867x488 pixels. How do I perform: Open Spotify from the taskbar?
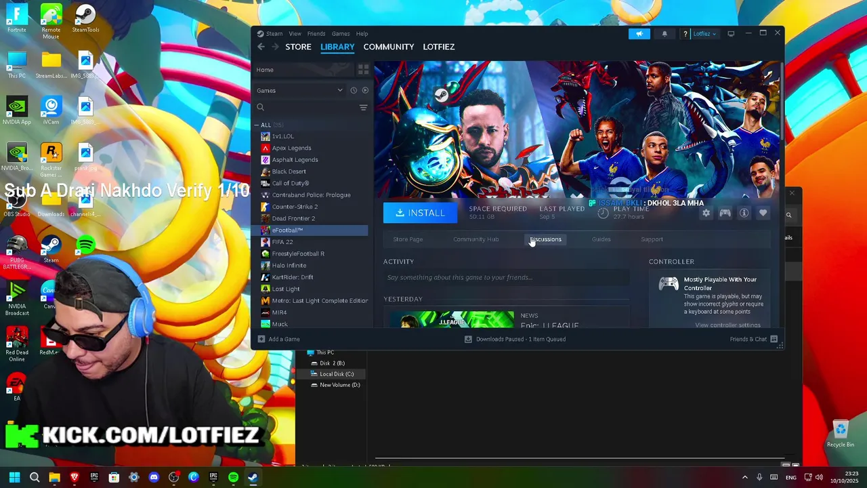coord(233,477)
